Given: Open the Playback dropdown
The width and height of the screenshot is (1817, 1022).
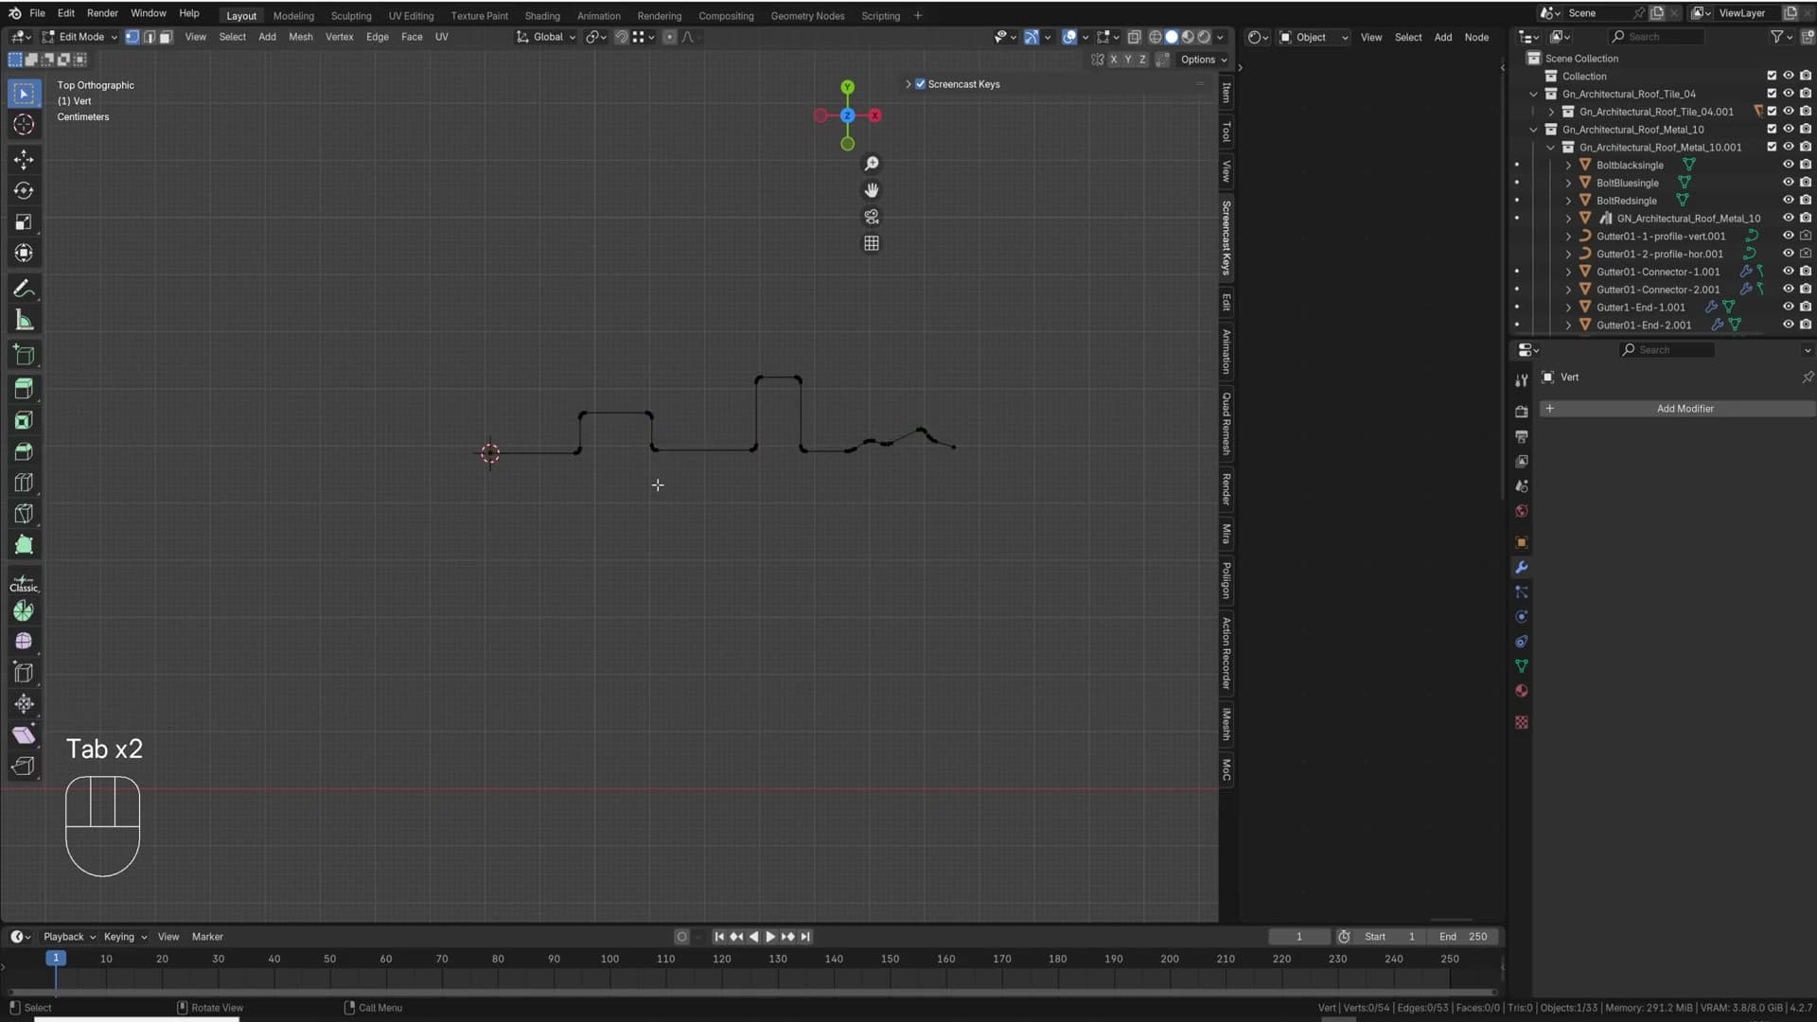Looking at the screenshot, I should 69,937.
